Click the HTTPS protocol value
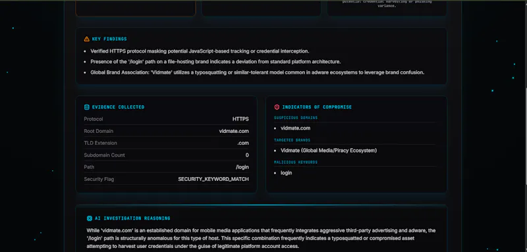The height and width of the screenshot is (252, 527). coord(240,119)
